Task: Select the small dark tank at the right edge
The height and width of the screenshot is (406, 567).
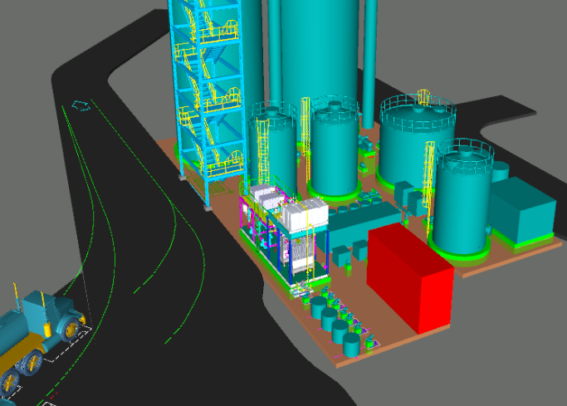Action: (x=500, y=173)
